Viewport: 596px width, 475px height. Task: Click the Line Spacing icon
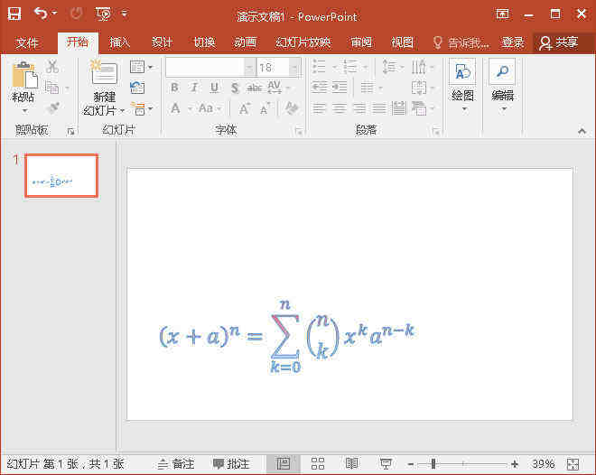389,67
